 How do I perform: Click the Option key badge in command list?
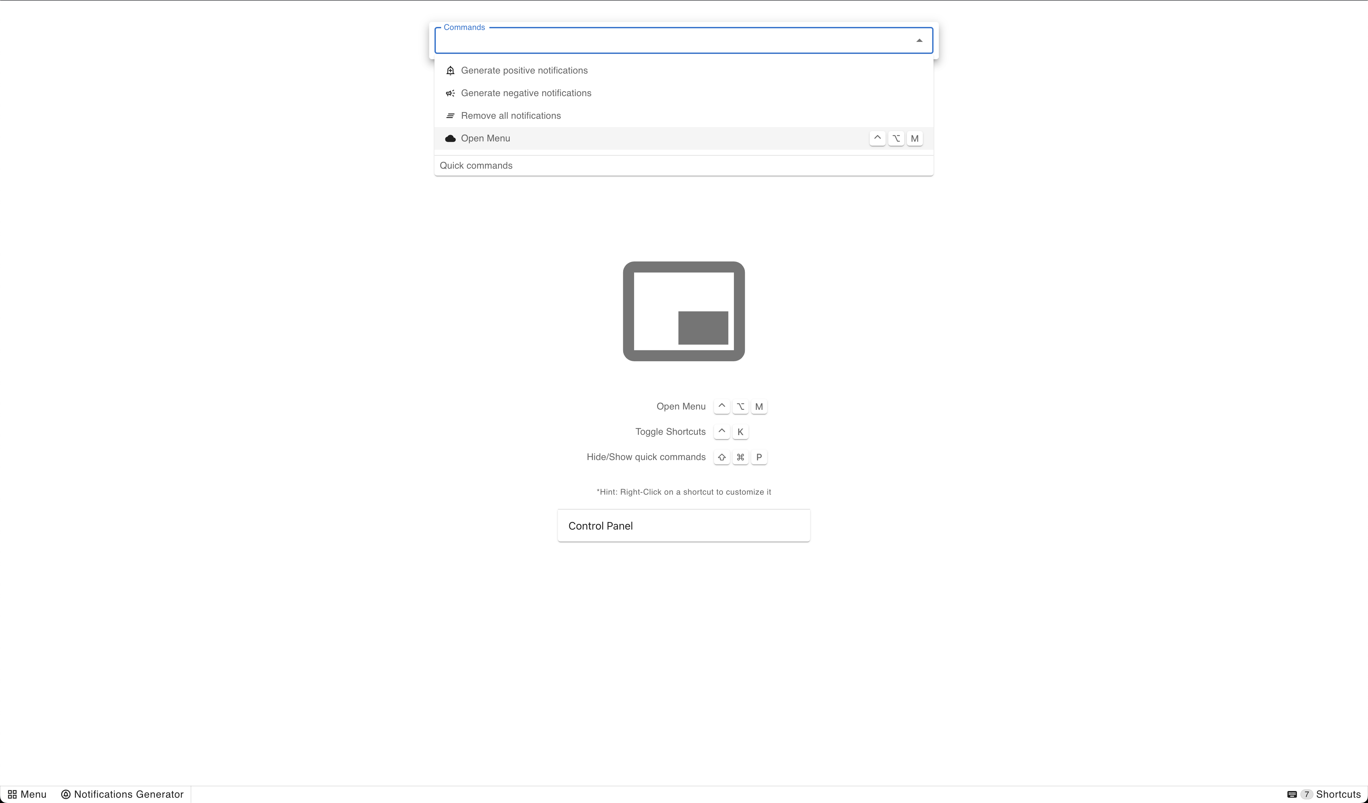pyautogui.click(x=896, y=138)
